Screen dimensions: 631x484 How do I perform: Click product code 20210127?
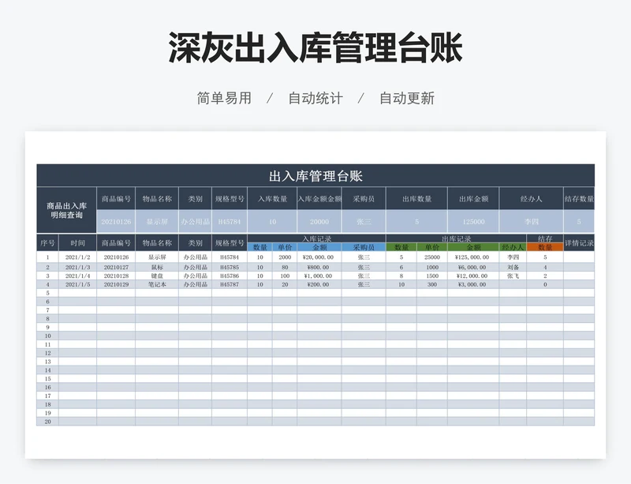point(116,267)
